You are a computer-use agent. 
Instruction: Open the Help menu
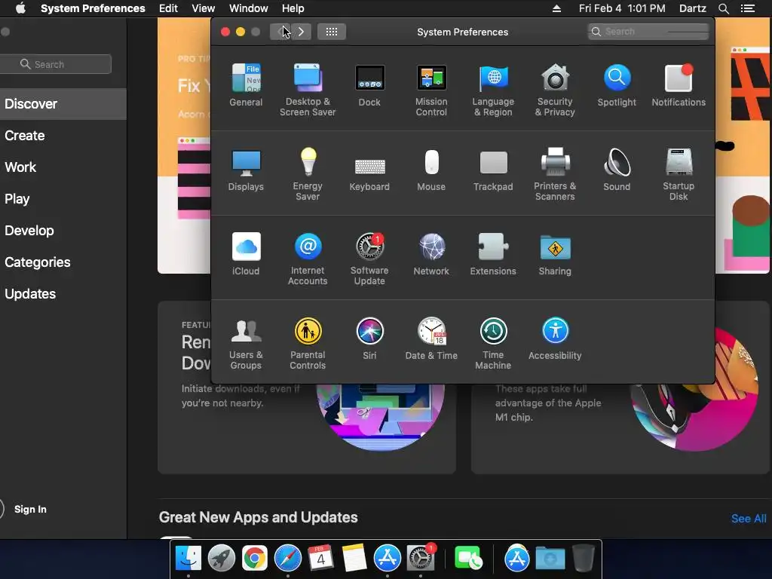point(293,8)
